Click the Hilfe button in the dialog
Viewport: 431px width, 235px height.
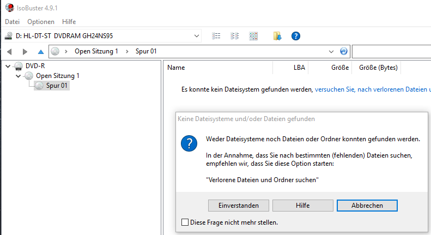302,206
